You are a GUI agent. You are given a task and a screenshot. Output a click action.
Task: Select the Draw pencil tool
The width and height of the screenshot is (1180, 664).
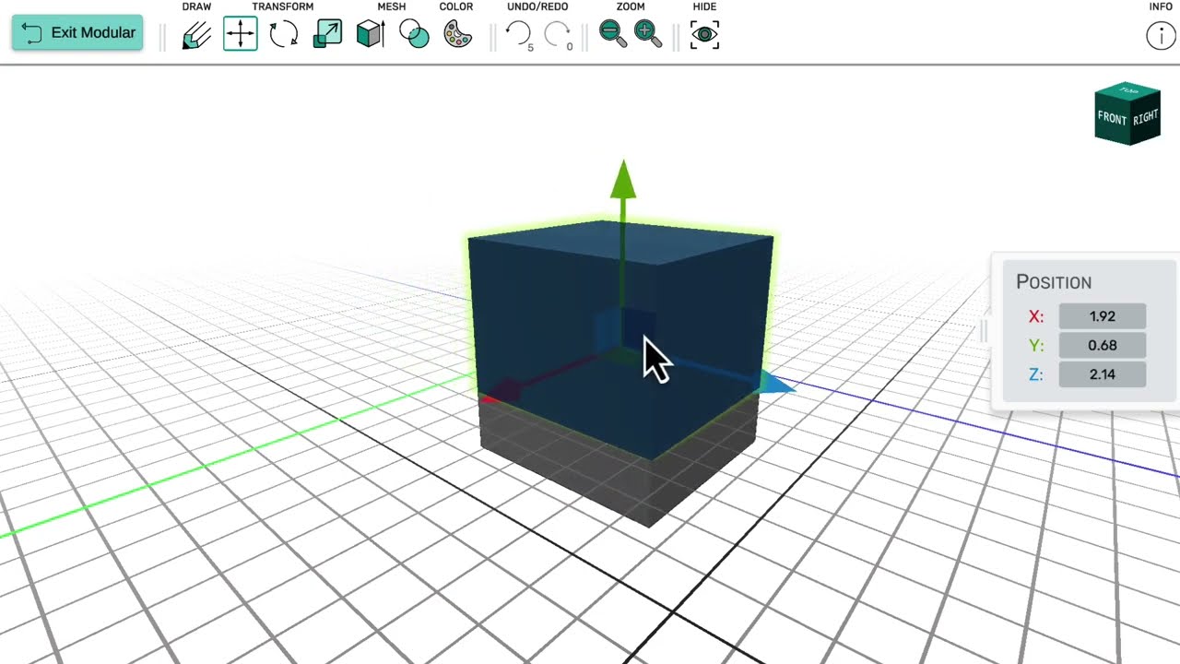196,35
